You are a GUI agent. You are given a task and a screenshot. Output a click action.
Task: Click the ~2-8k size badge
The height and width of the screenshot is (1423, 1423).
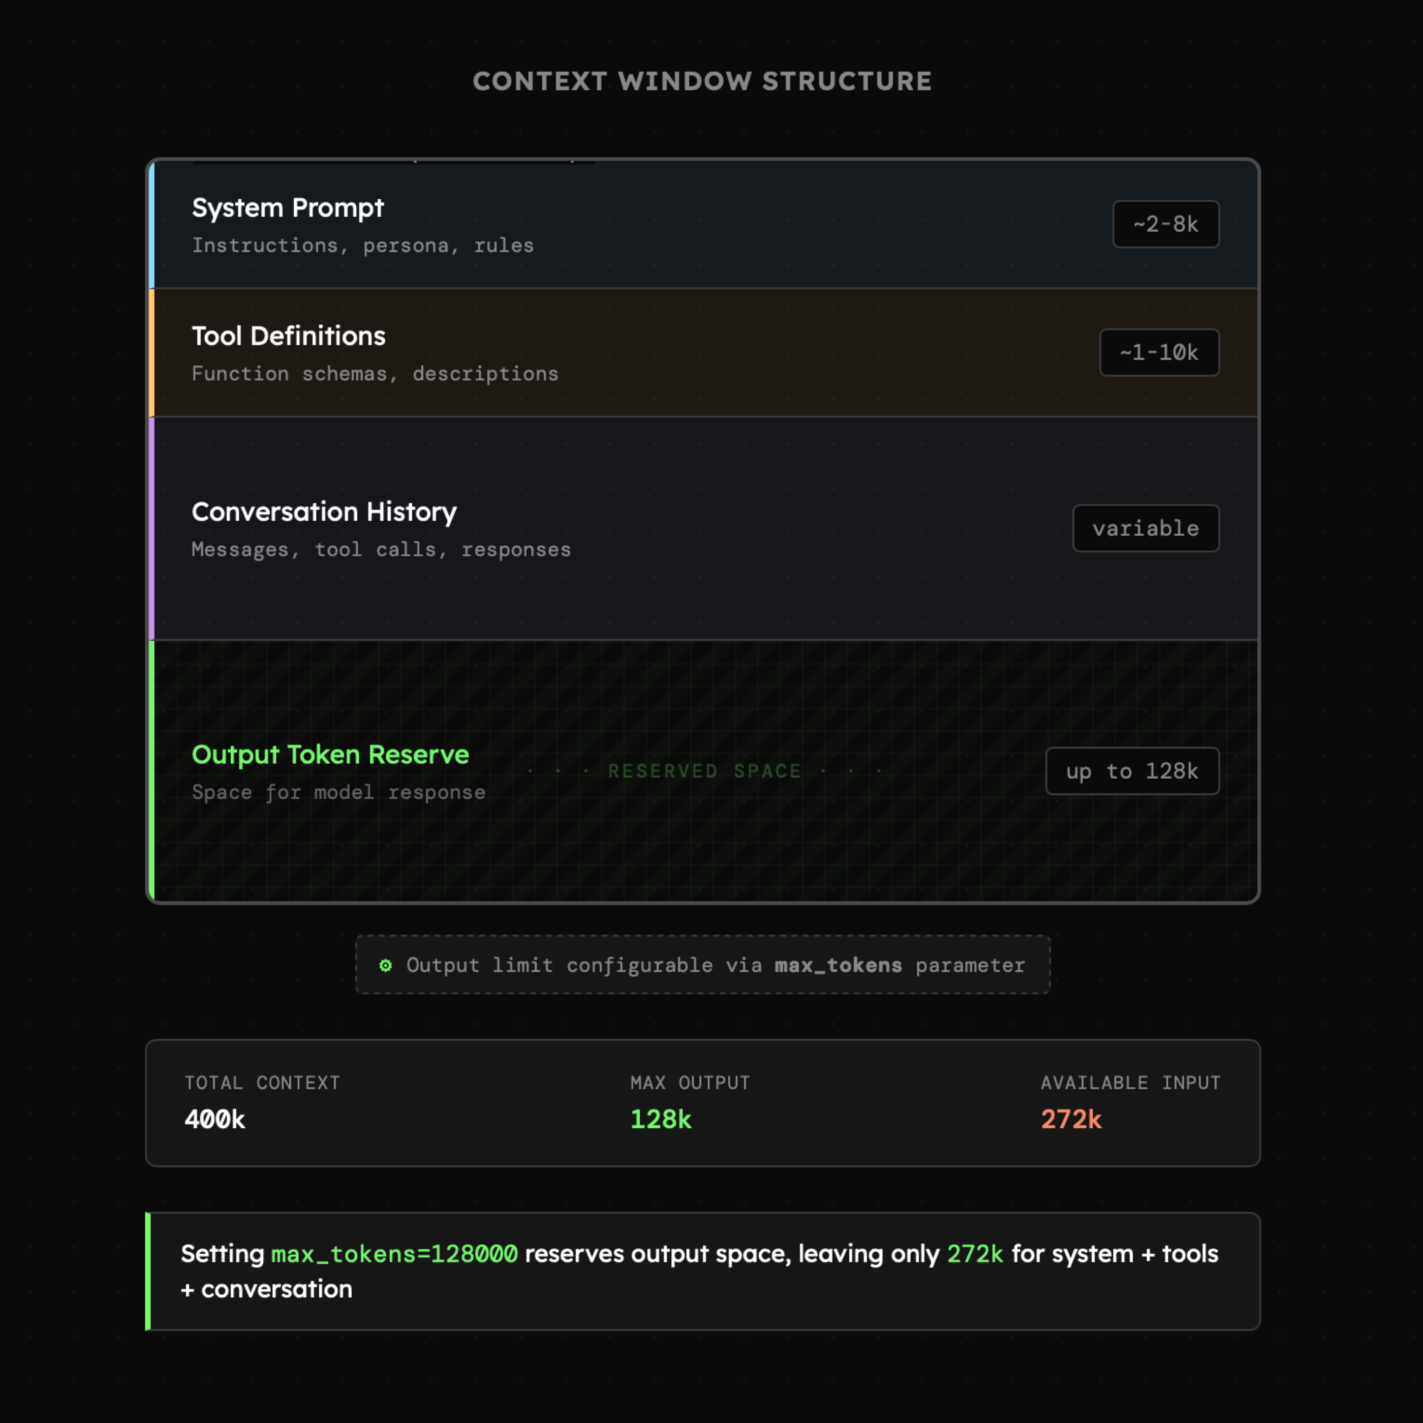[1165, 224]
